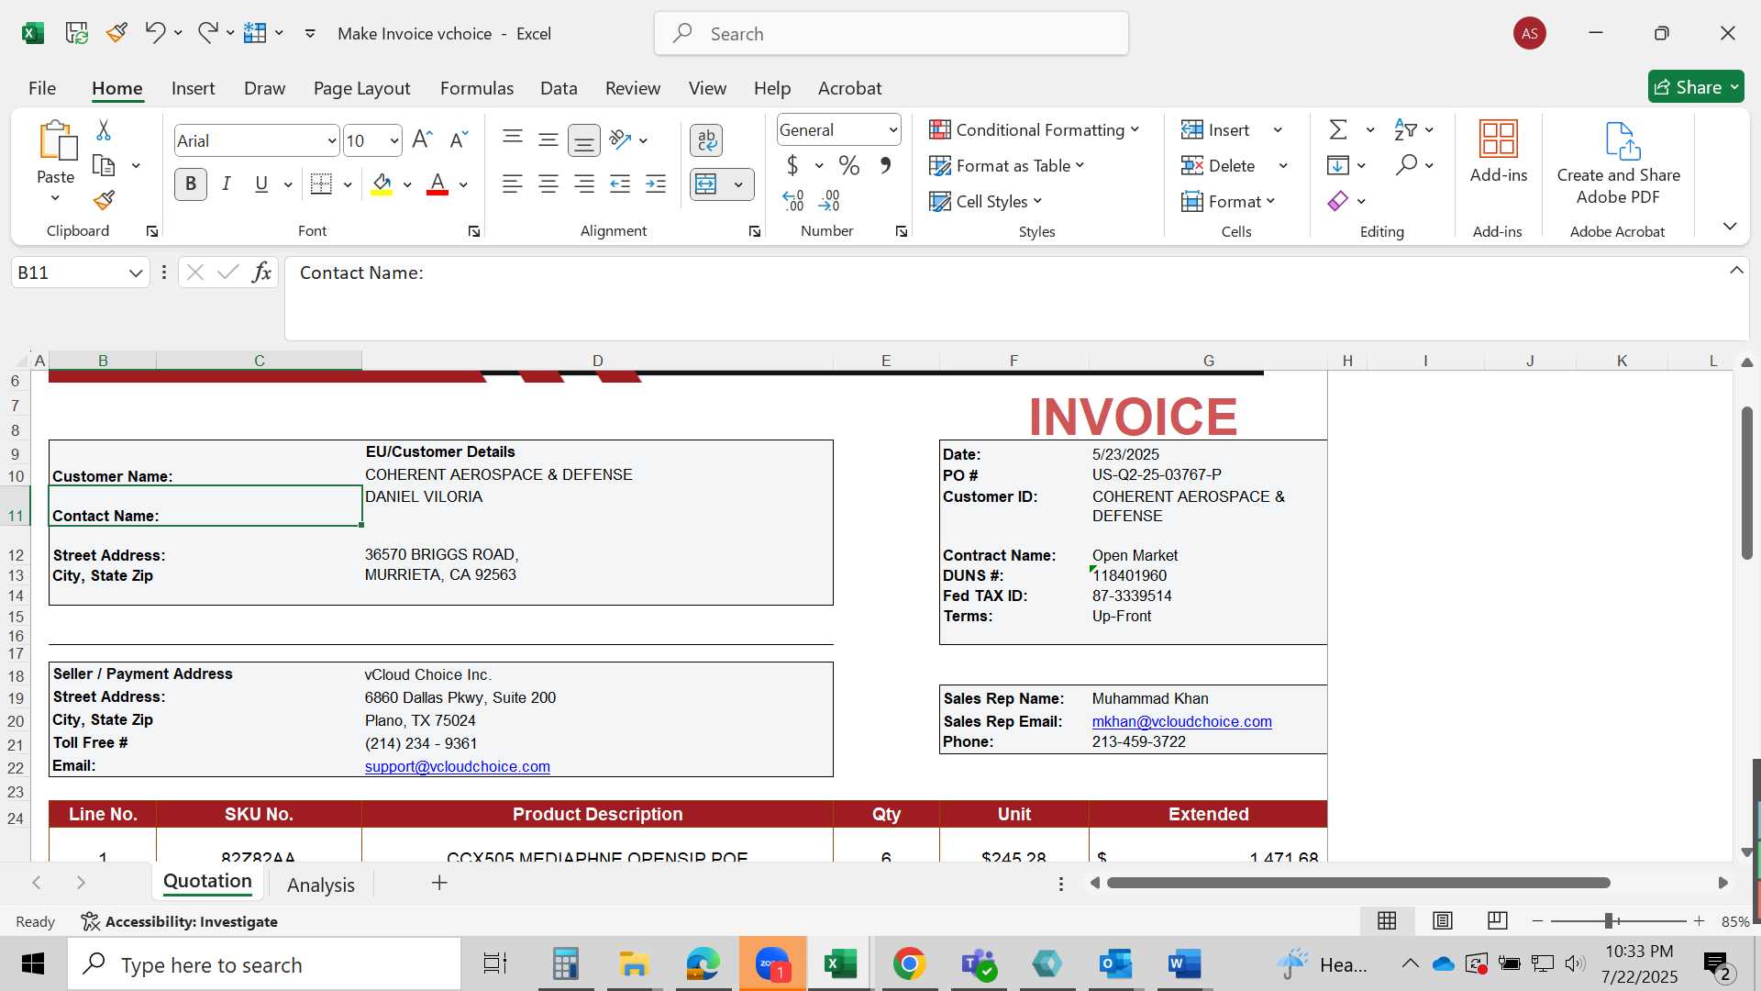Viewport: 1761px width, 991px height.
Task: Switch to the Page Layout tab
Action: click(x=361, y=88)
